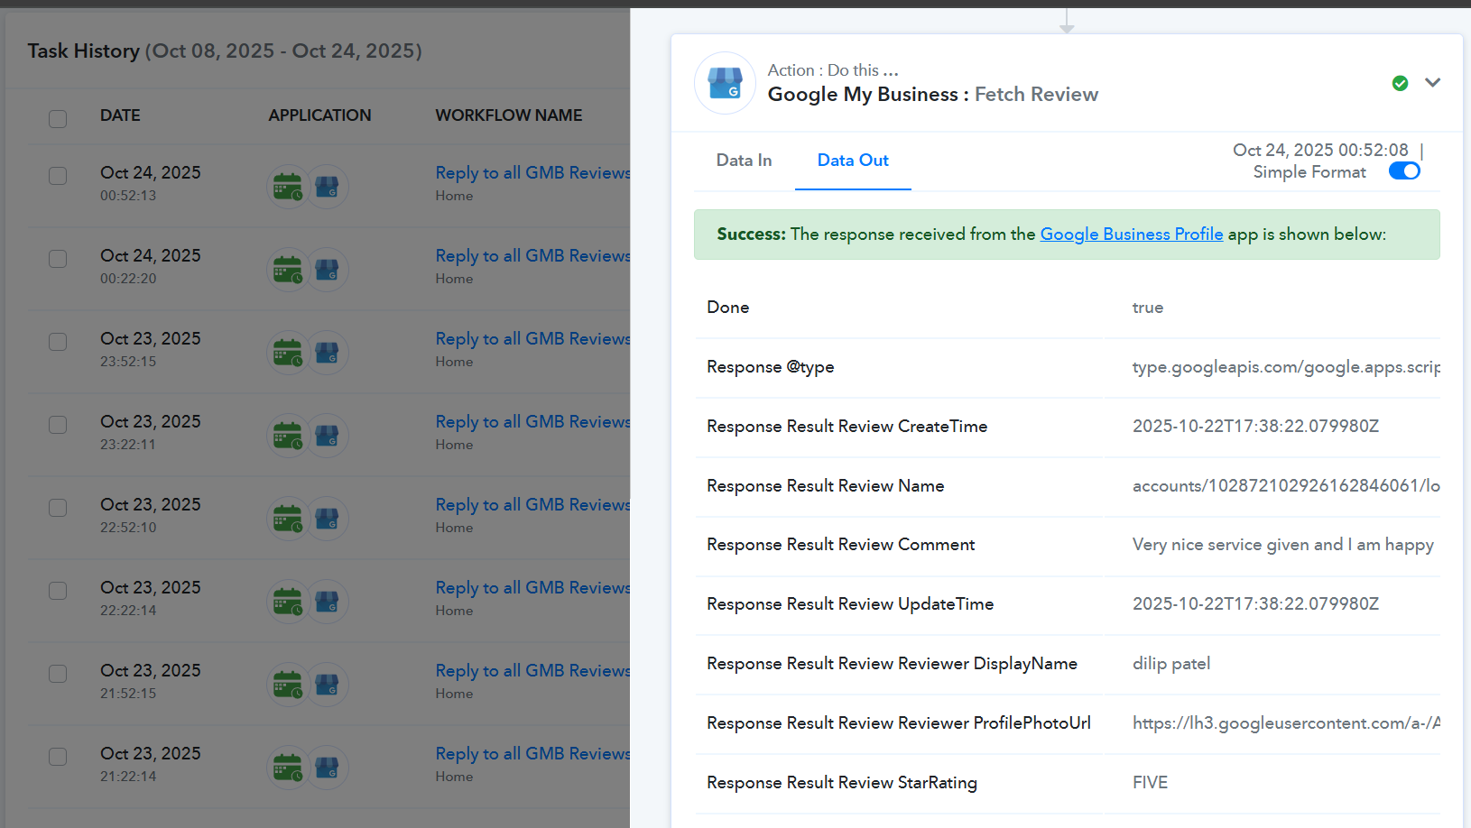Sort by the DATE column header
Viewport: 1471px width, 828px height.
pyautogui.click(x=120, y=115)
